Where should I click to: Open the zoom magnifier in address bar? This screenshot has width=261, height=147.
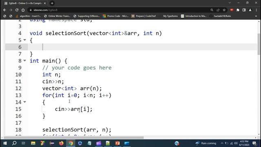[x=212, y=10]
